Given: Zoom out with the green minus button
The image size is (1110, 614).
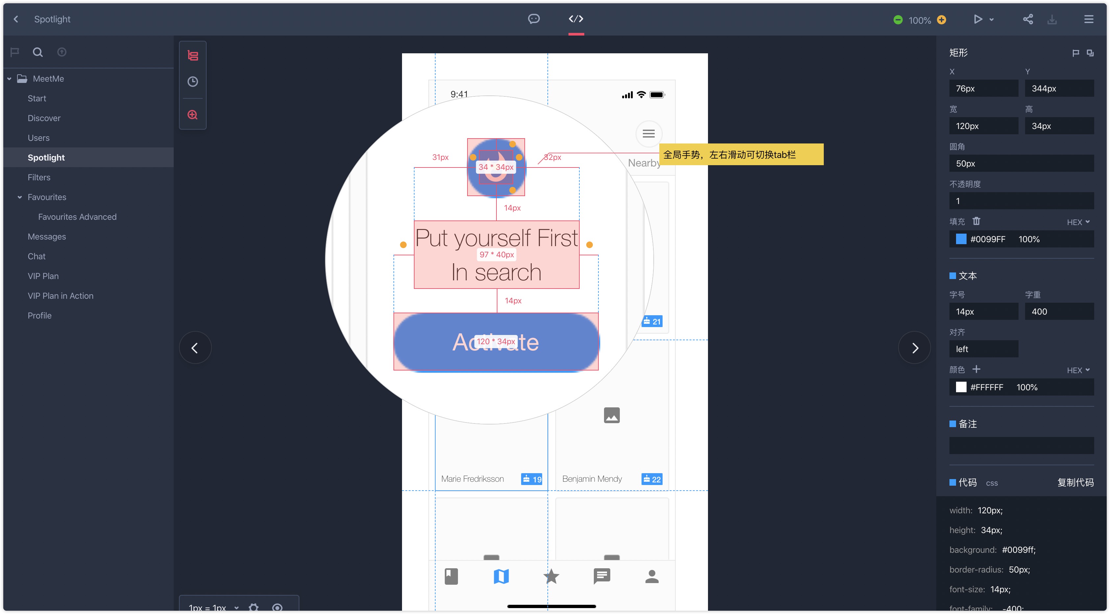Looking at the screenshot, I should point(897,20).
